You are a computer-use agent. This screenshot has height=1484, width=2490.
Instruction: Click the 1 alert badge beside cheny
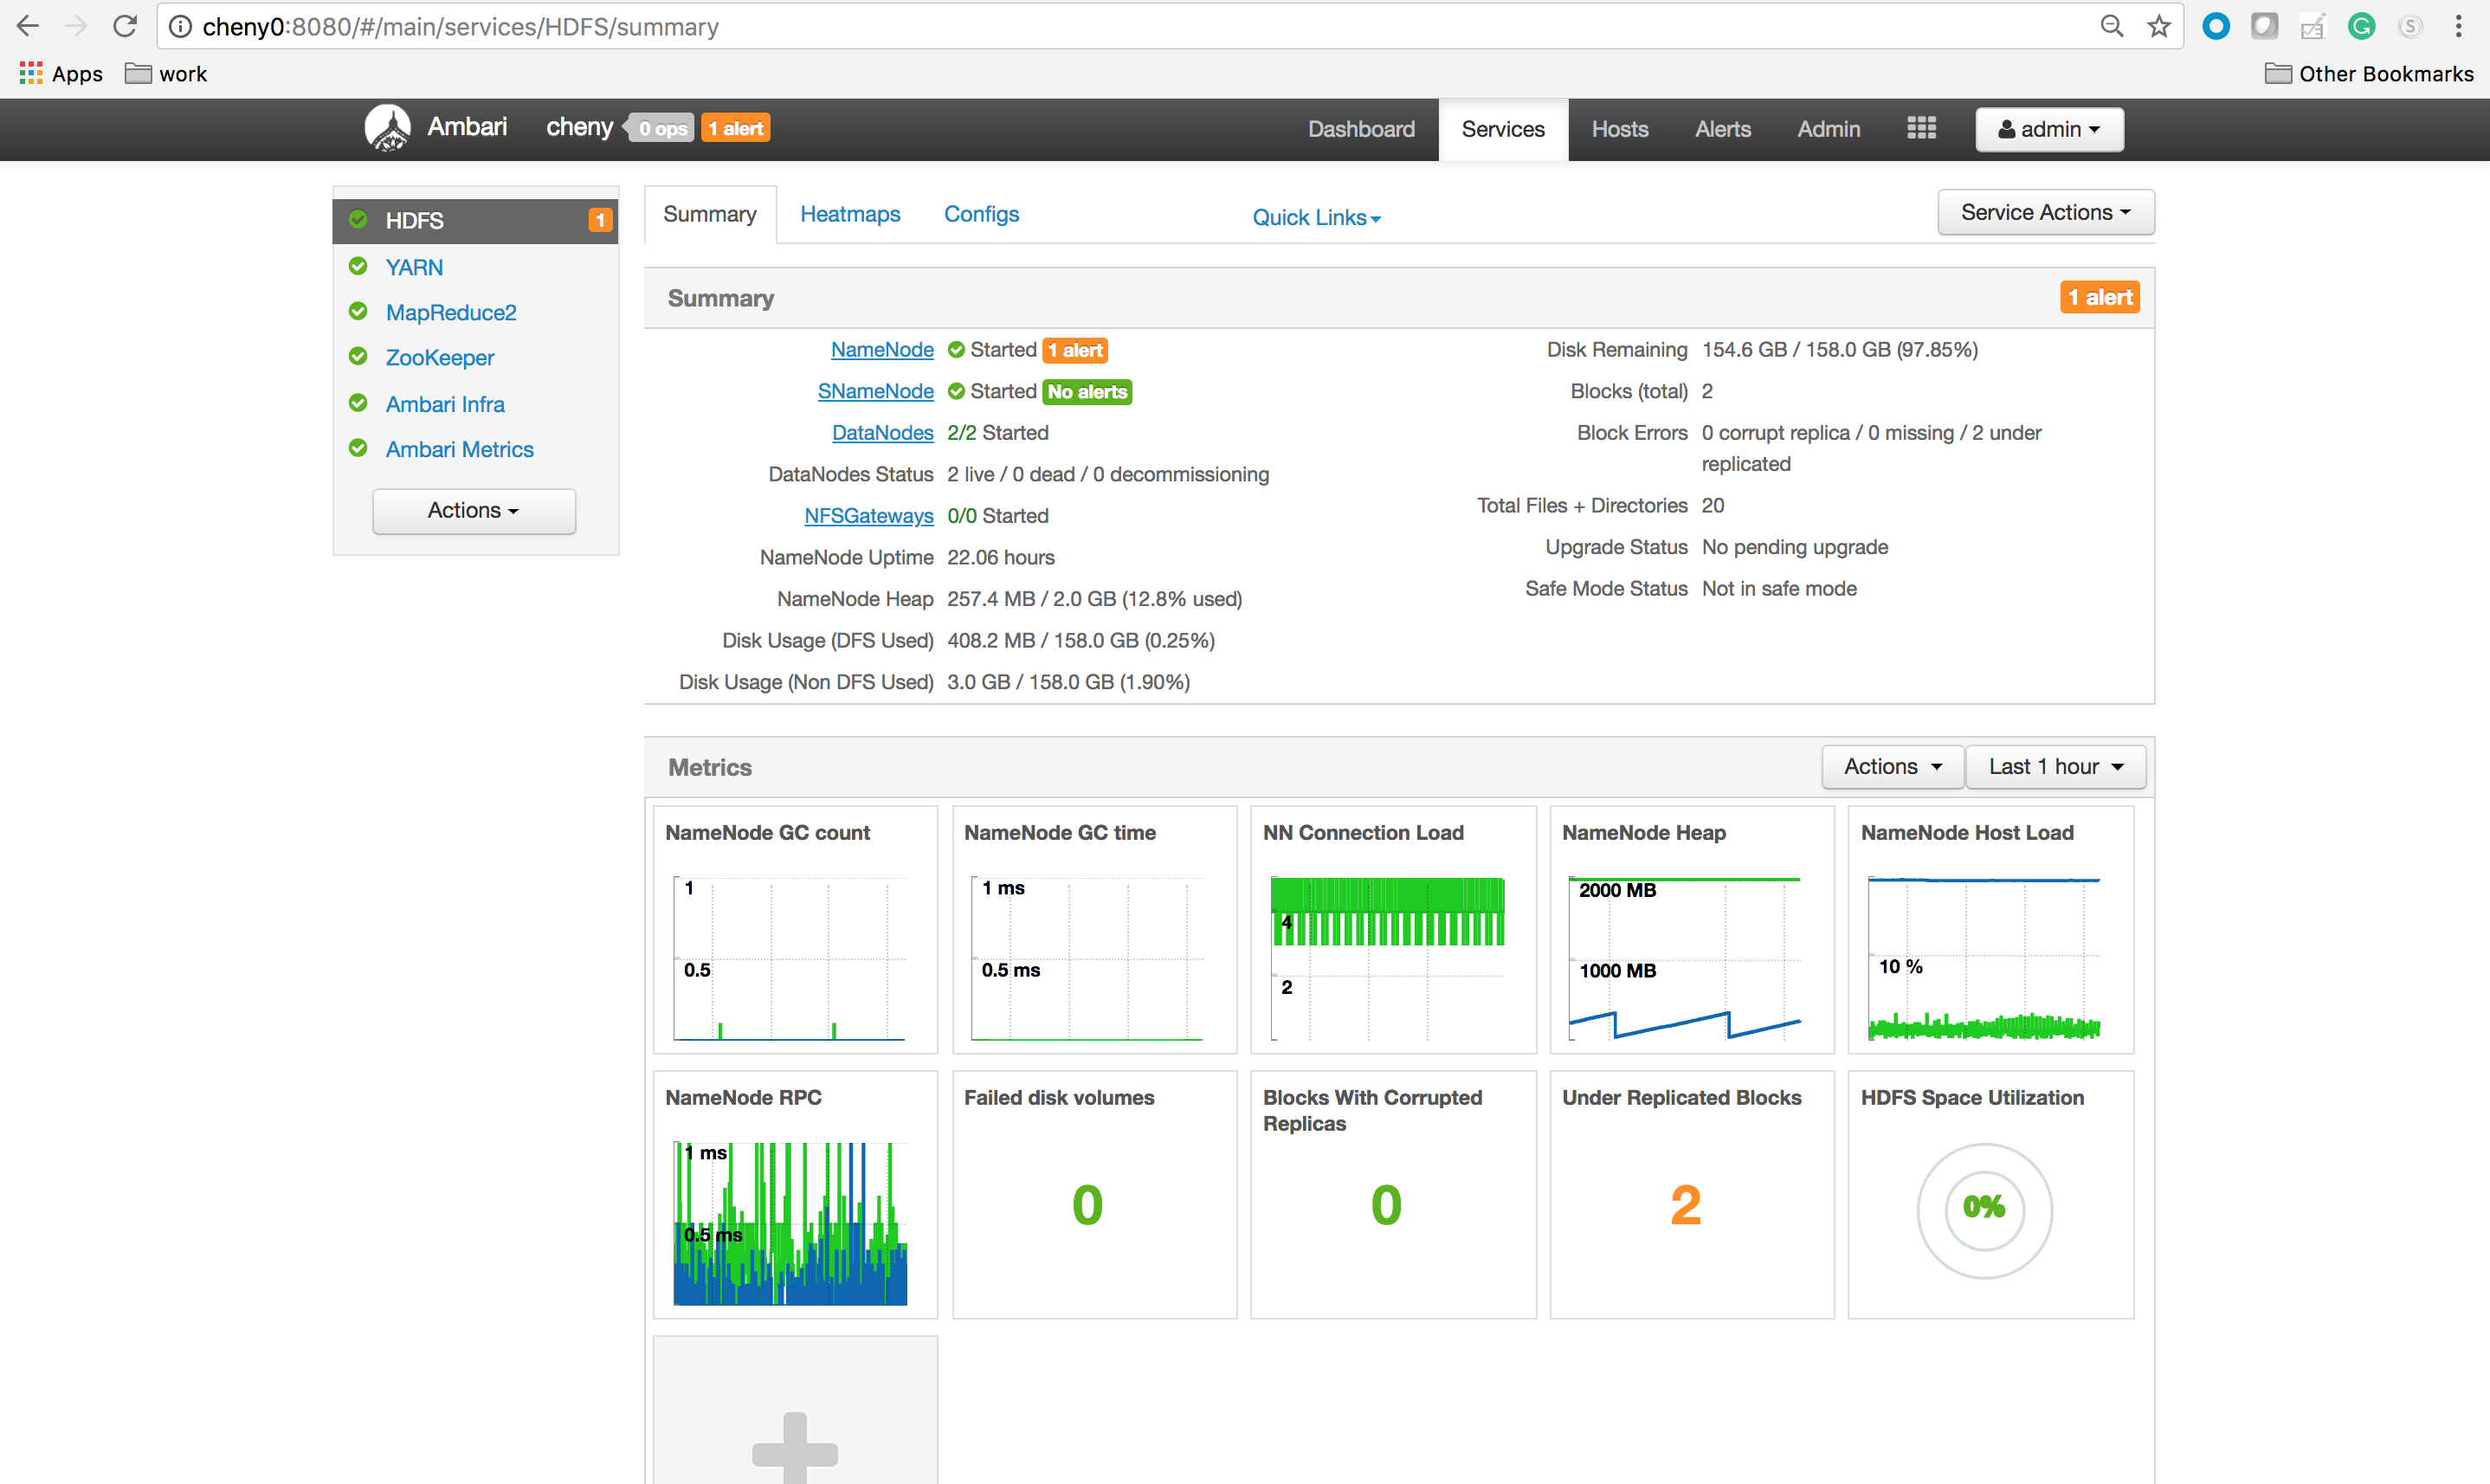(735, 127)
